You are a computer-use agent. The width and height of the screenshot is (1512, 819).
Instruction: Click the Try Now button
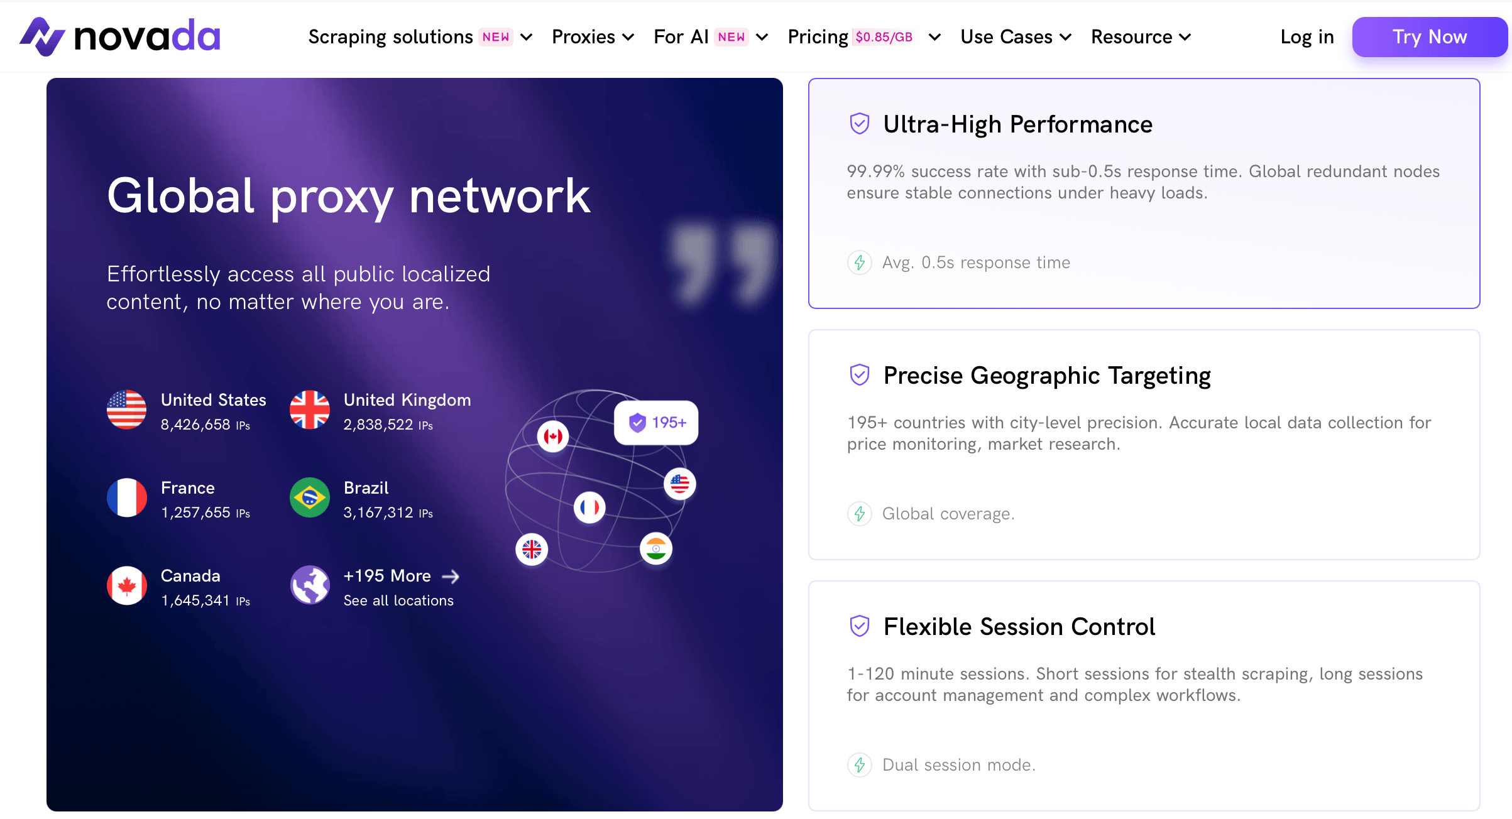(x=1430, y=37)
